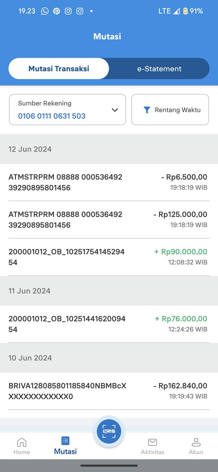Viewport: 218px width, 472px height.
Task: Open the Aktivitas envelope icon
Action: [x=152, y=442]
